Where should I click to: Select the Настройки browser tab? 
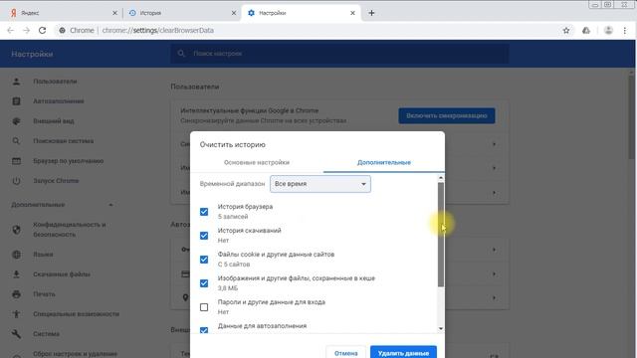click(x=301, y=13)
